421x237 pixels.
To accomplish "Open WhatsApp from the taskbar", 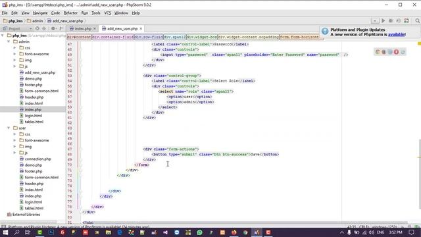I will click(x=199, y=232).
